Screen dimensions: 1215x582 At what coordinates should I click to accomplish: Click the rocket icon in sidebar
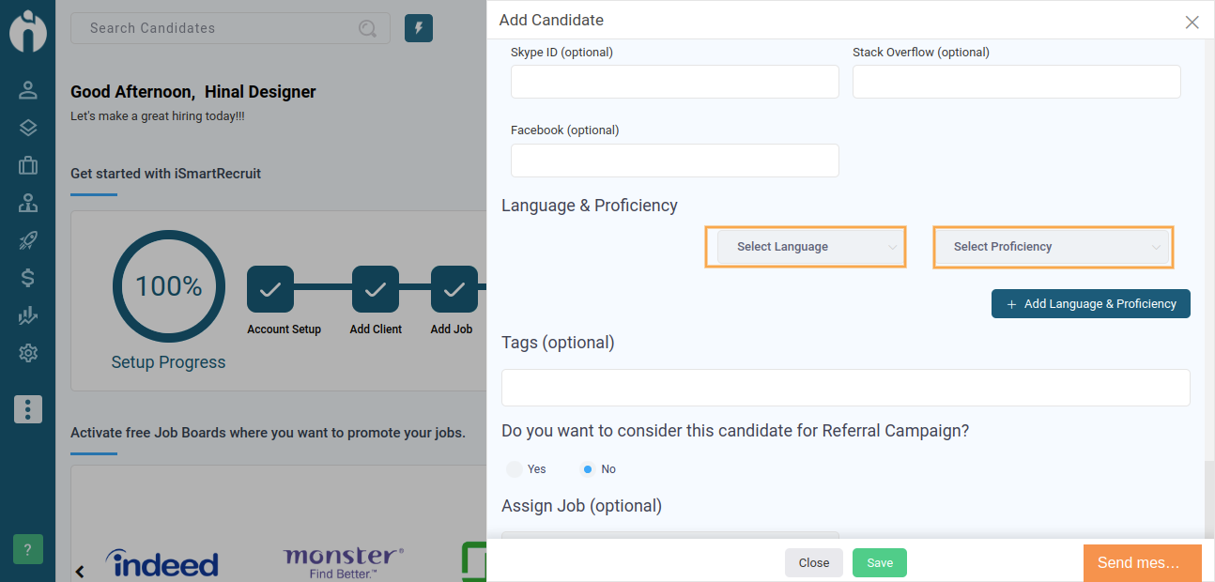tap(27, 240)
